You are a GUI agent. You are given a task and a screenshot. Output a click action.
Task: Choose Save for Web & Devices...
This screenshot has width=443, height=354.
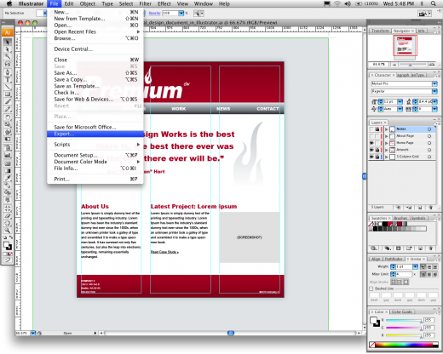[x=95, y=100]
